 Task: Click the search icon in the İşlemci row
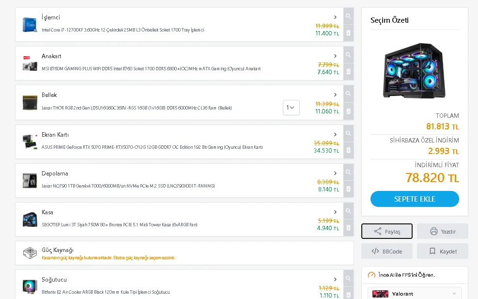pyautogui.click(x=348, y=16)
